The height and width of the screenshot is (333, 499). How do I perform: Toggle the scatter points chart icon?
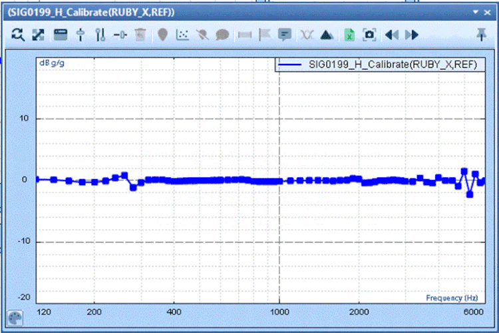pos(182,35)
